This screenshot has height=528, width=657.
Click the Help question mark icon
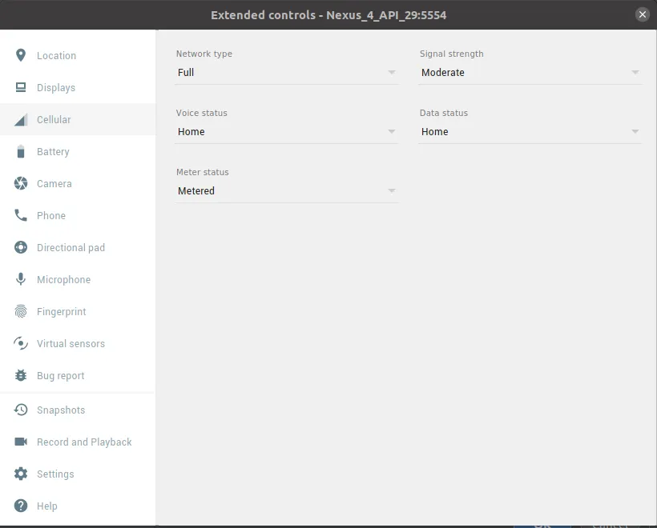[21, 506]
